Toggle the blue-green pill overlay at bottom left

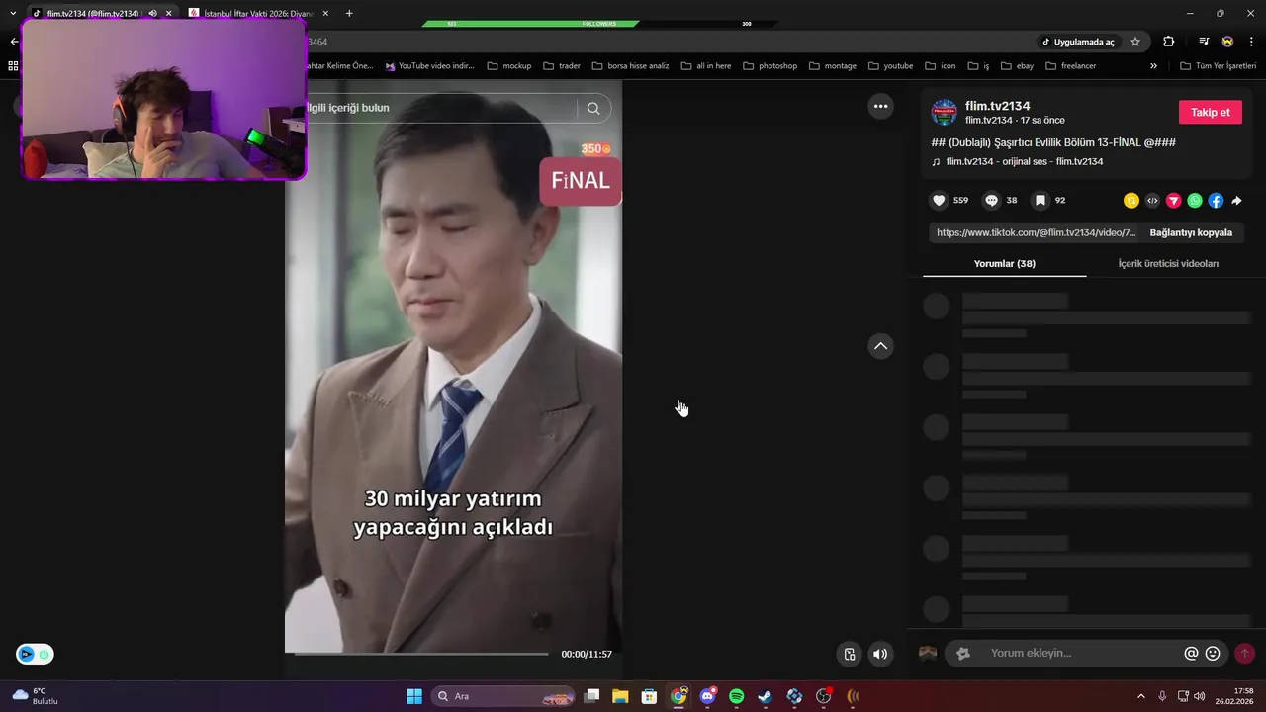coord(35,654)
